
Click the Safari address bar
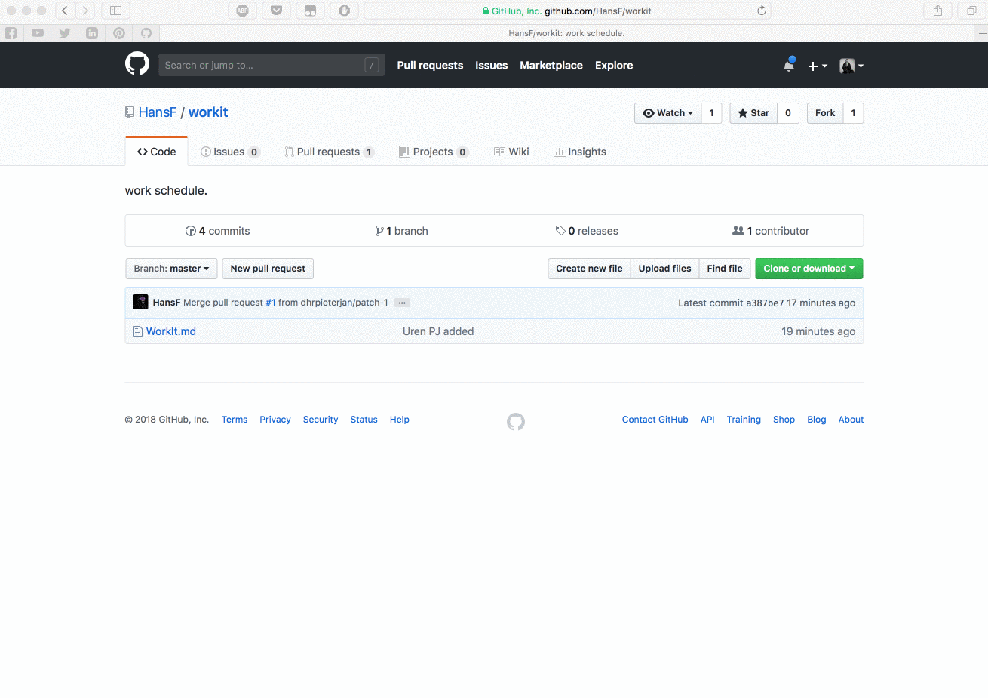pos(567,11)
